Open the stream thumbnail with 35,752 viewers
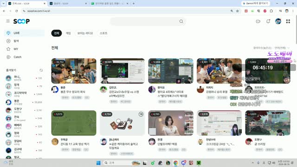Screen dimensions: 297x167 pyautogui.click(x=74, y=71)
